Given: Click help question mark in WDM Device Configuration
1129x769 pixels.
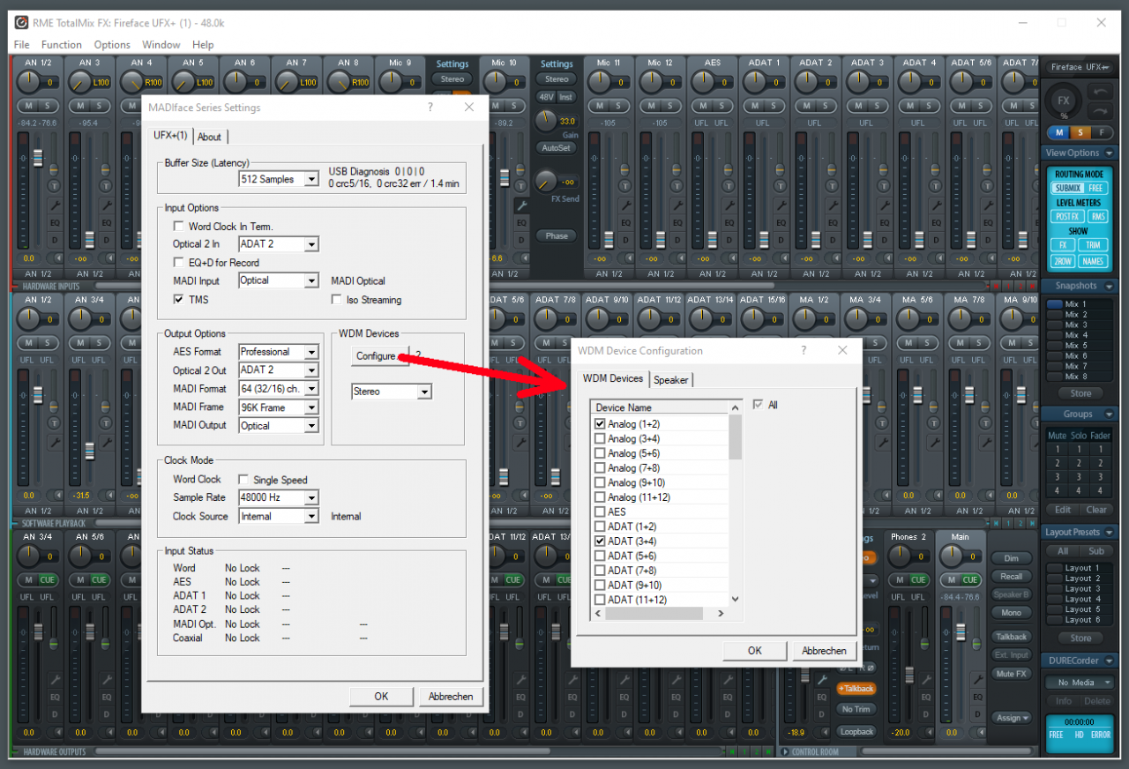Looking at the screenshot, I should [804, 350].
